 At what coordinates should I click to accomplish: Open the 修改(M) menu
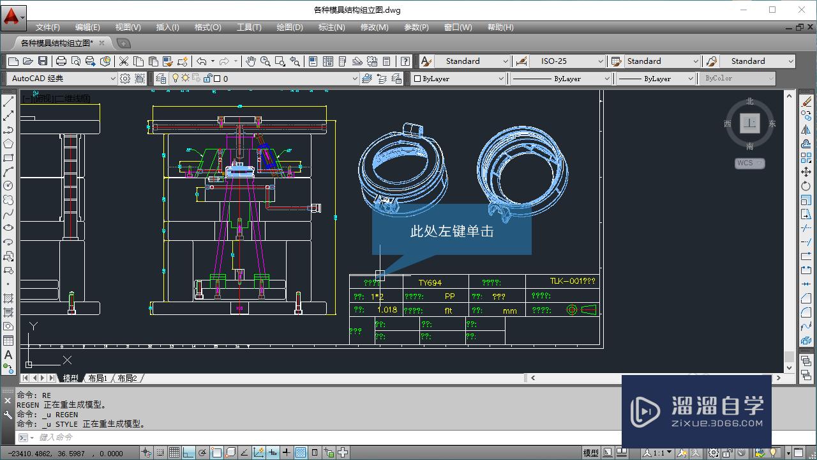pos(375,27)
